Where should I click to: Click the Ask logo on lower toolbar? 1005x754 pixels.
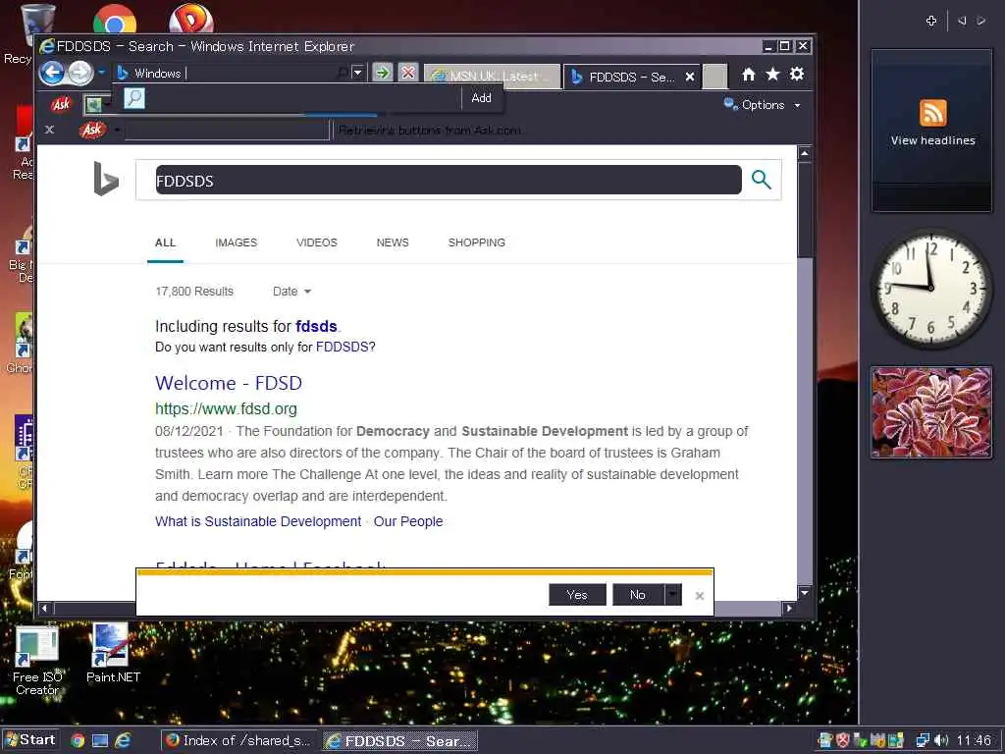92,131
